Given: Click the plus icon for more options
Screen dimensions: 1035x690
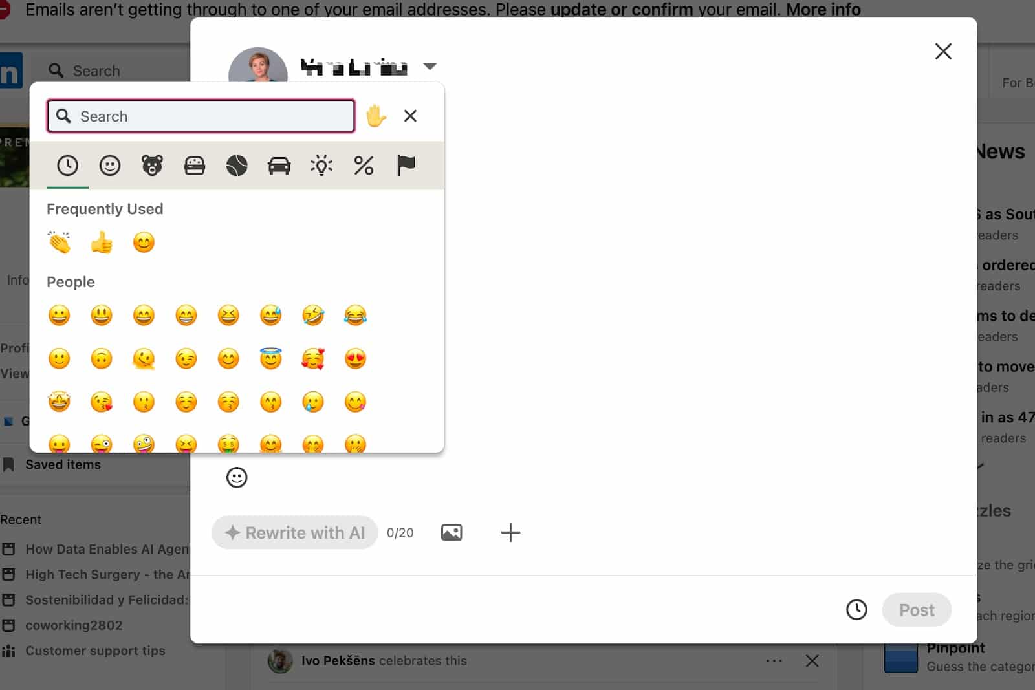Looking at the screenshot, I should coord(510,532).
